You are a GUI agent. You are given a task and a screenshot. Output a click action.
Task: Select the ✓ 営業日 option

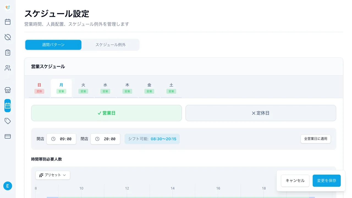[x=106, y=113]
